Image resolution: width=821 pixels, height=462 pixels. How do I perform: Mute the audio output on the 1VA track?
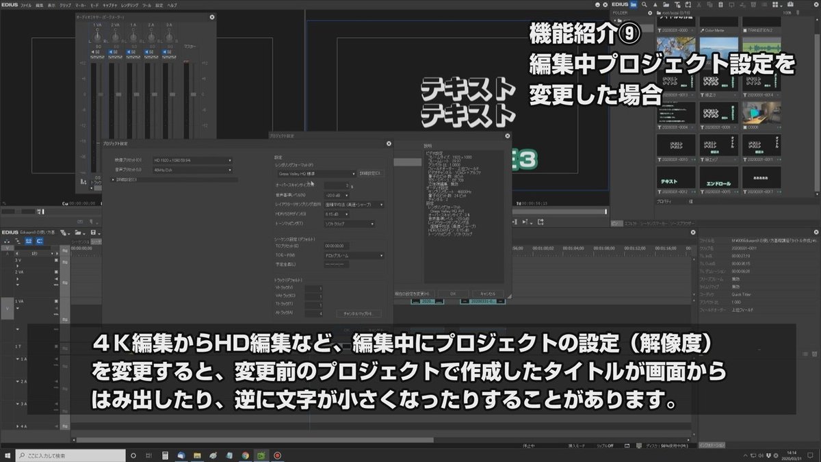[57, 308]
